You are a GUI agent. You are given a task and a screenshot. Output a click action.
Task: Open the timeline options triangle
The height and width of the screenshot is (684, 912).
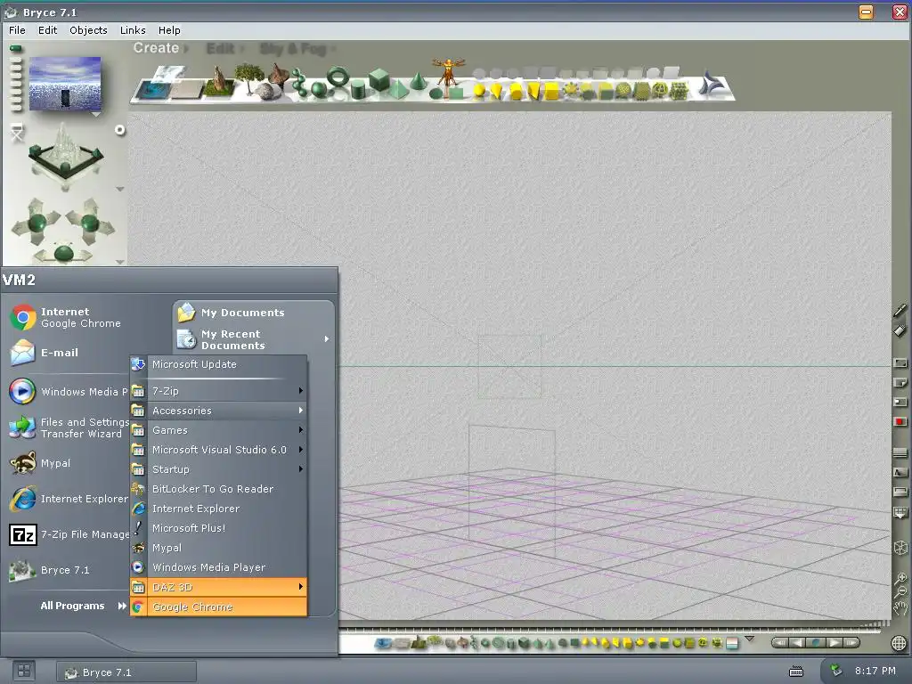(x=749, y=639)
